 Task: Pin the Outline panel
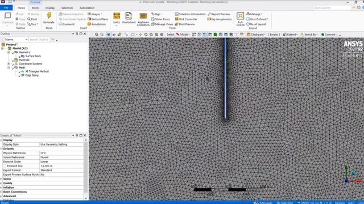tap(77, 34)
